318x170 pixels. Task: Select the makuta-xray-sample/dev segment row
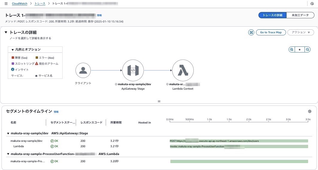pyautogui.click(x=159, y=141)
